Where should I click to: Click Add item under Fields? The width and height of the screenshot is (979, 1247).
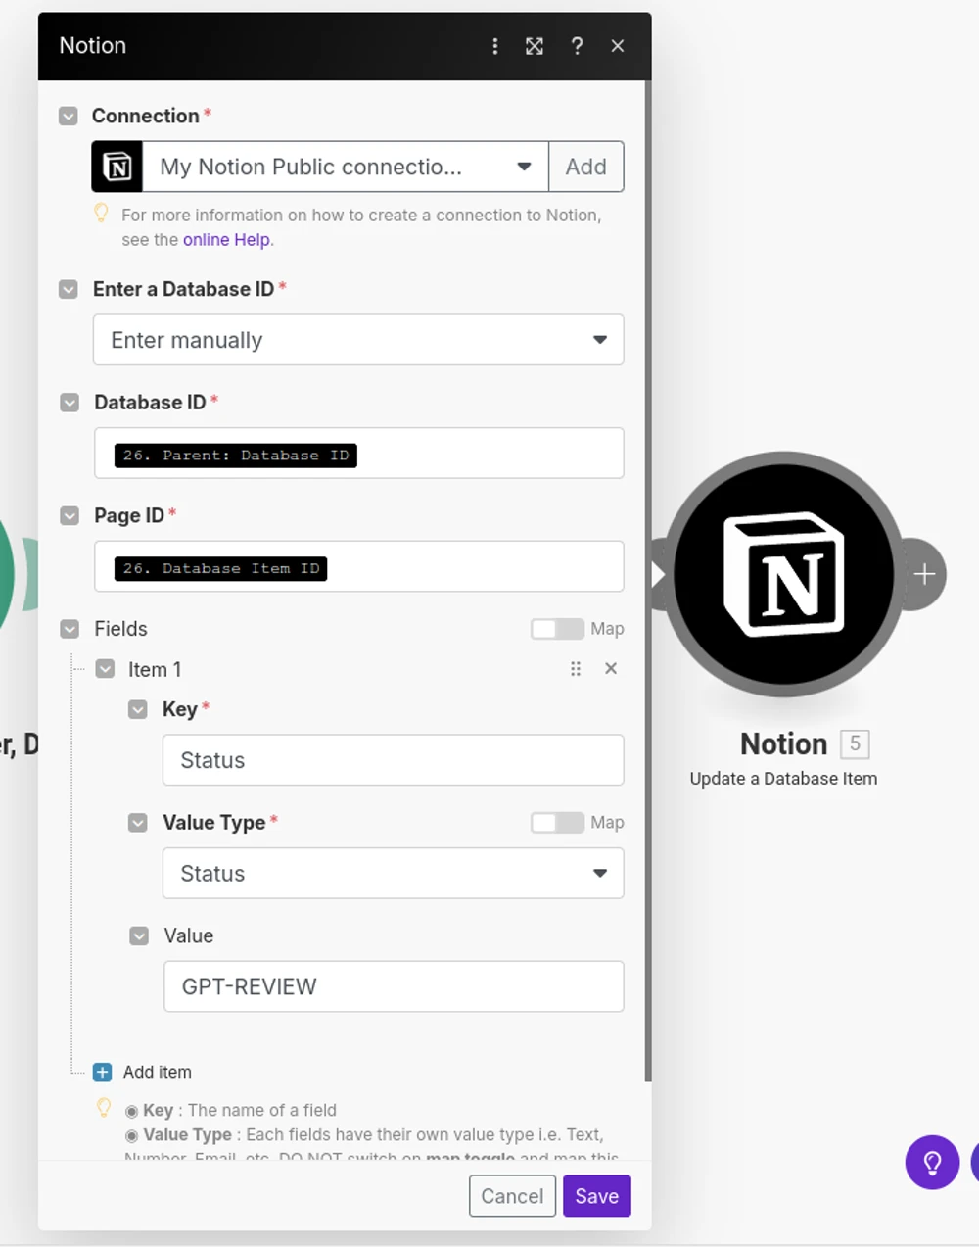click(158, 1072)
